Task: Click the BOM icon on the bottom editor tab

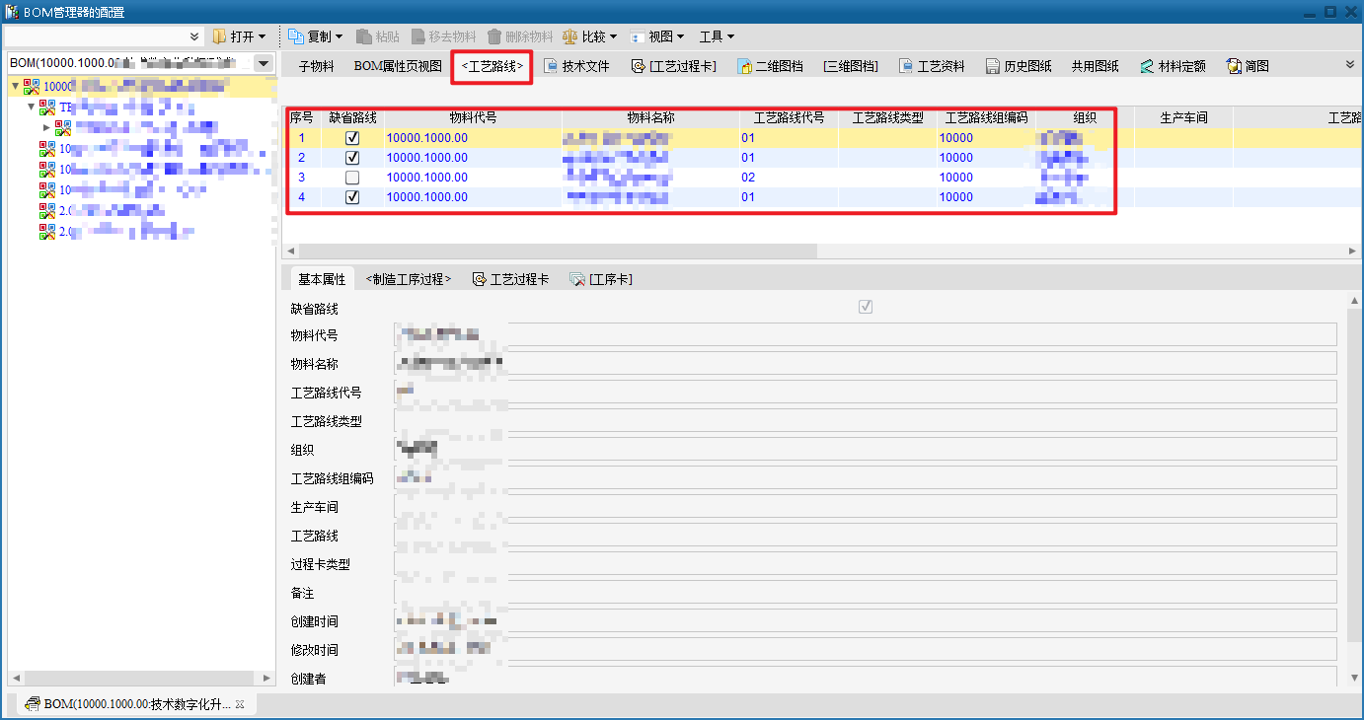Action: coord(33,704)
